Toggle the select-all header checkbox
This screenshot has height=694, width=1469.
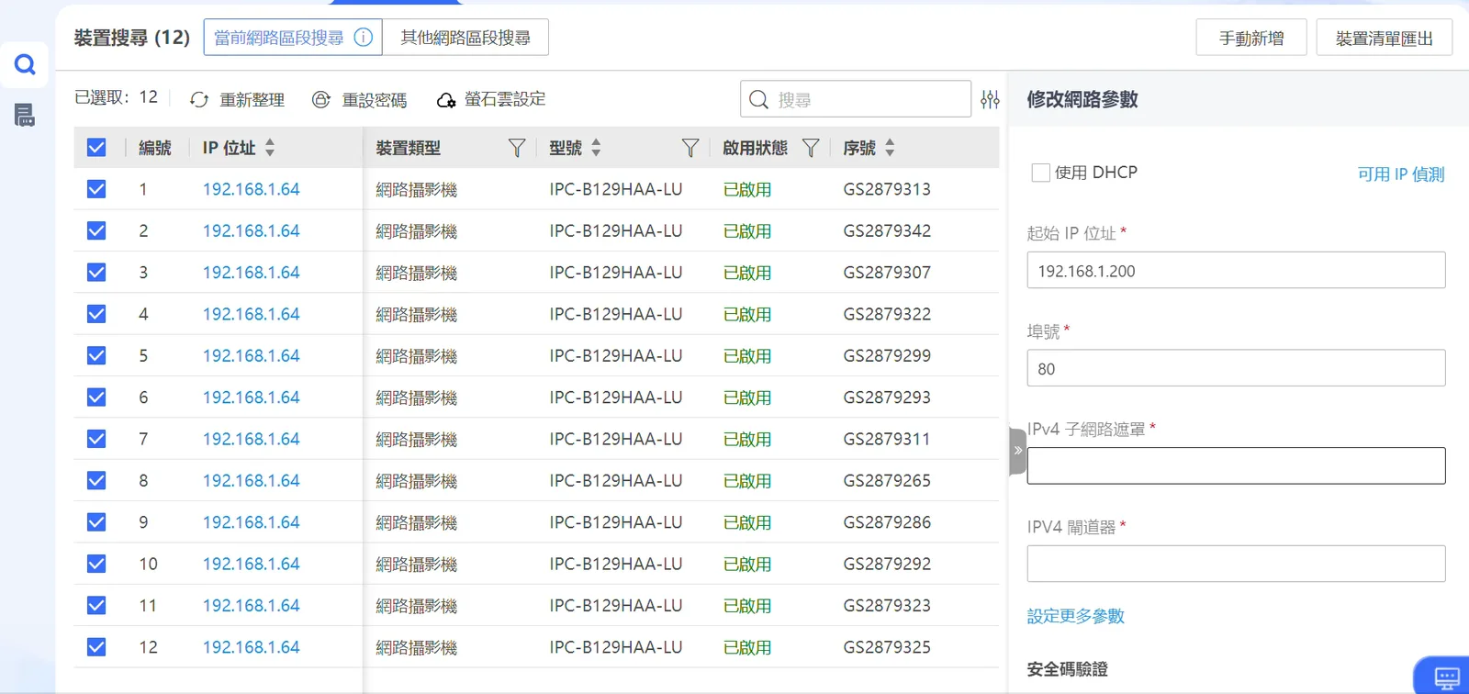coord(96,148)
